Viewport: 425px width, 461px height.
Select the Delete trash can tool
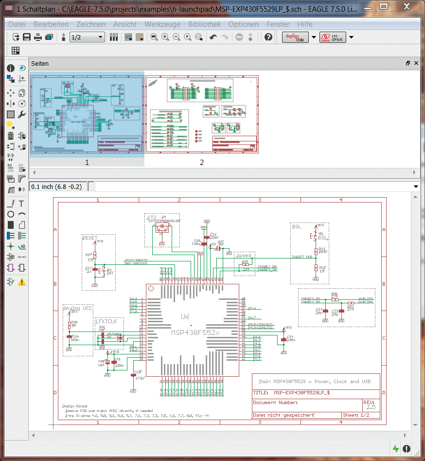10,135
